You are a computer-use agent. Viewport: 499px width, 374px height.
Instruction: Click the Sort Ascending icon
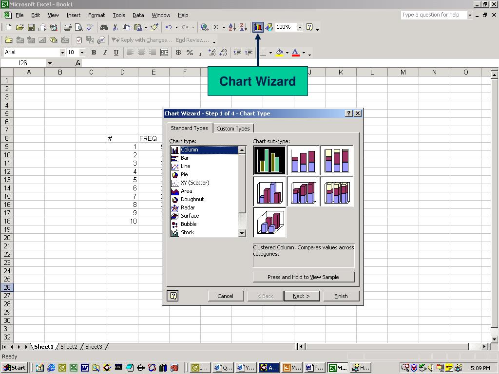pos(232,27)
